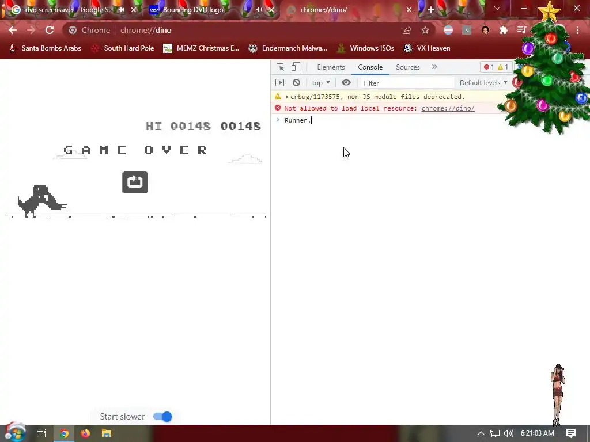
Task: Mute the Bouncing DVD logo tab audio icon
Action: click(259, 10)
